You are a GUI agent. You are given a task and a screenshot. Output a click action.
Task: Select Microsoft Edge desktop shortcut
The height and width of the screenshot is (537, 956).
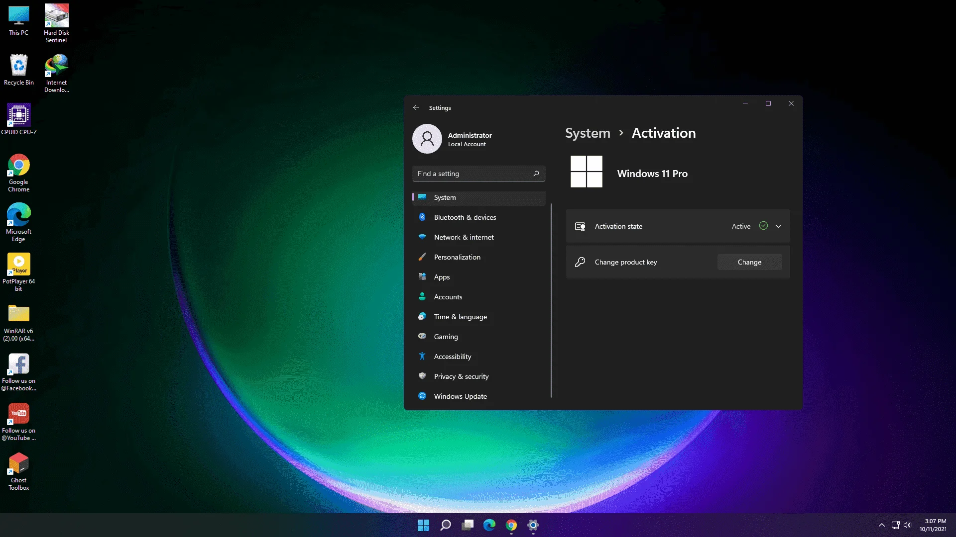tap(18, 222)
